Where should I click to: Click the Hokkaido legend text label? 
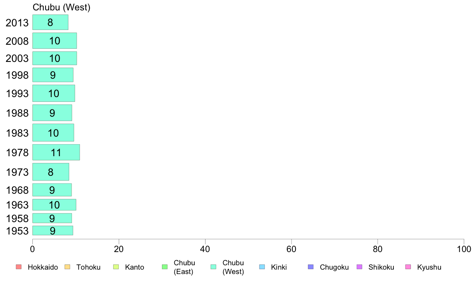(43, 267)
